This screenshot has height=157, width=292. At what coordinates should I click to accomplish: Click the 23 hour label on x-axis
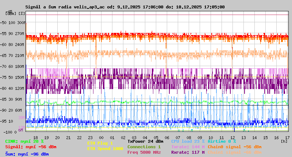(x=91, y=137)
